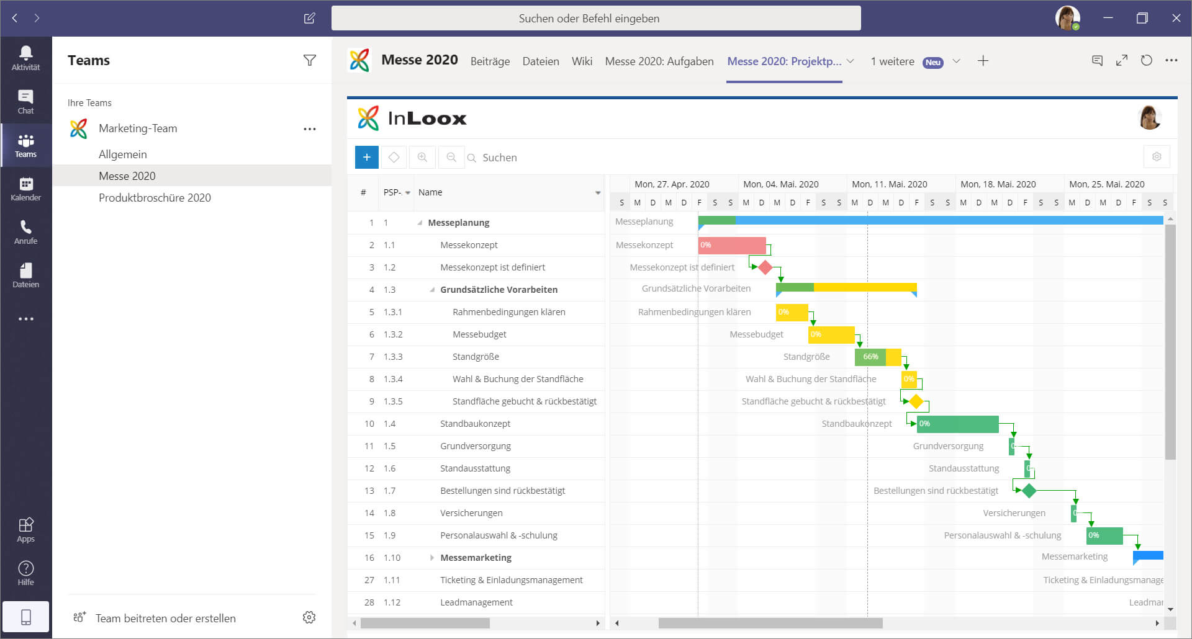The width and height of the screenshot is (1192, 639).
Task: Select the Messebudget task row
Action: (x=476, y=334)
